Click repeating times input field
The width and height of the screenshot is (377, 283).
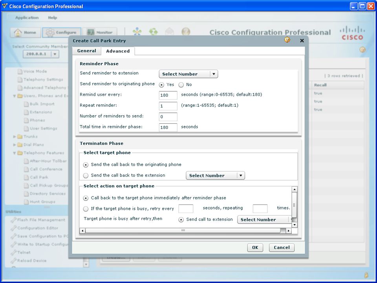pyautogui.click(x=260, y=209)
